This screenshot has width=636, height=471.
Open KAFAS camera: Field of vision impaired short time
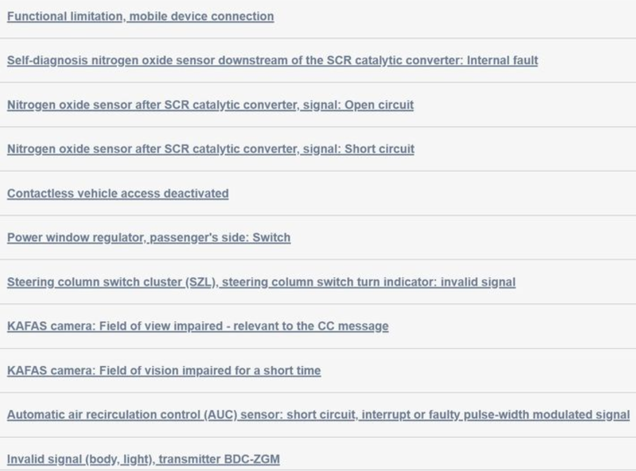point(164,371)
